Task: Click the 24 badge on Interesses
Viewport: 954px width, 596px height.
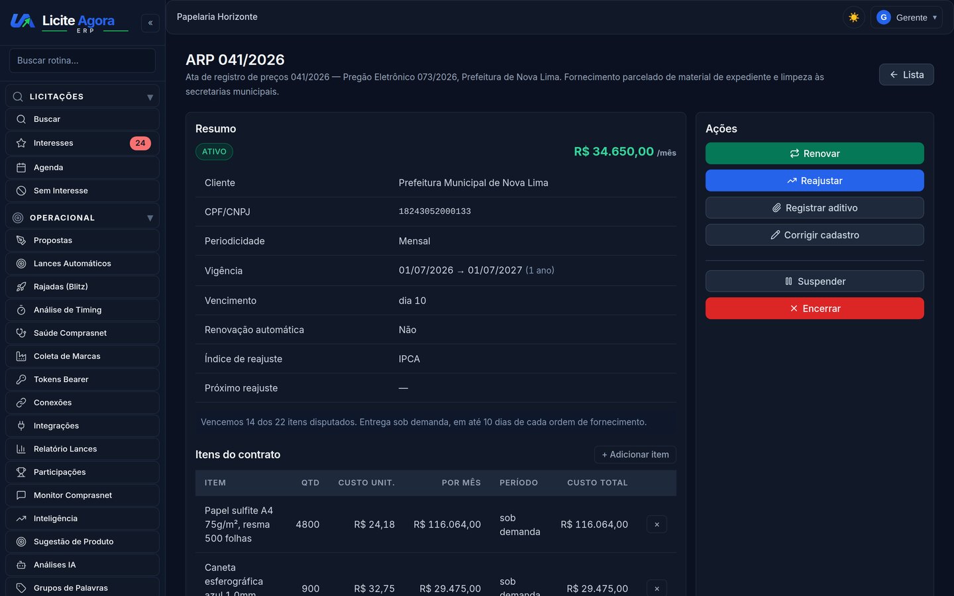Action: (x=140, y=143)
